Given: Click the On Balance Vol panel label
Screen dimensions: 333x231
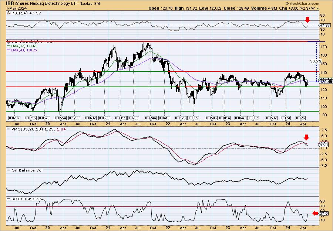Looking at the screenshot, I should point(25,170).
